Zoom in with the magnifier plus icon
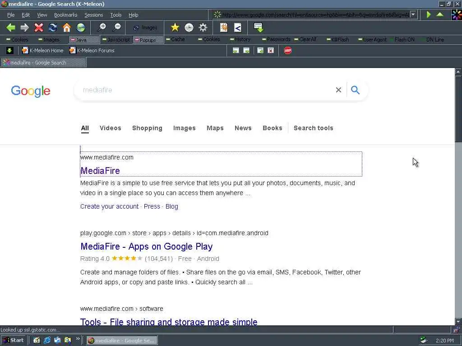The height and width of the screenshot is (346, 462). [x=102, y=27]
